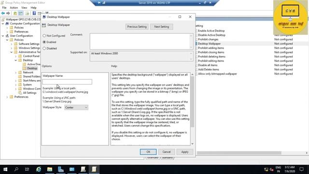
Task: Select the Not Configured radio button
Action: pos(44,36)
